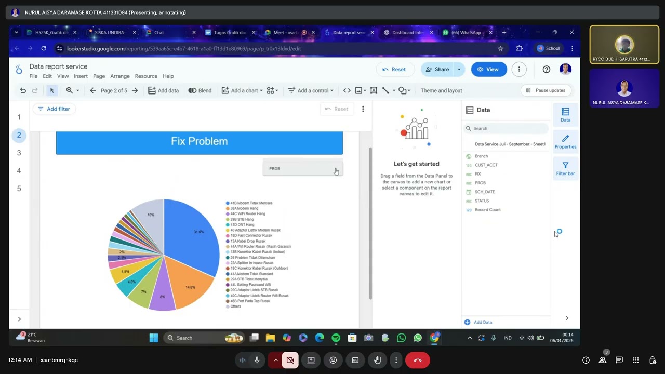Expand zoom level dropdown arrow

[78, 90]
